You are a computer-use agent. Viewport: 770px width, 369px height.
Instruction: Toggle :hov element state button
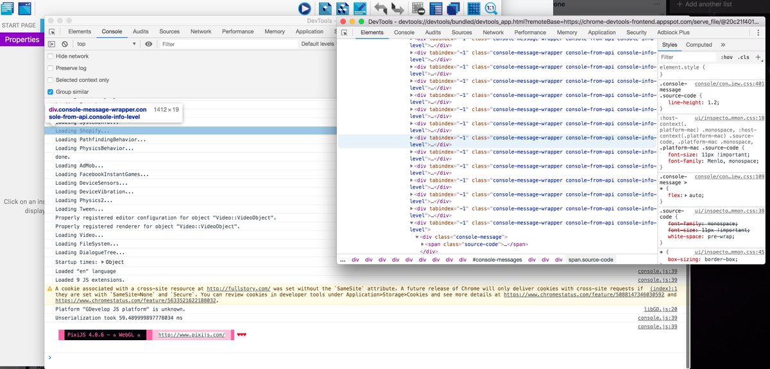727,57
